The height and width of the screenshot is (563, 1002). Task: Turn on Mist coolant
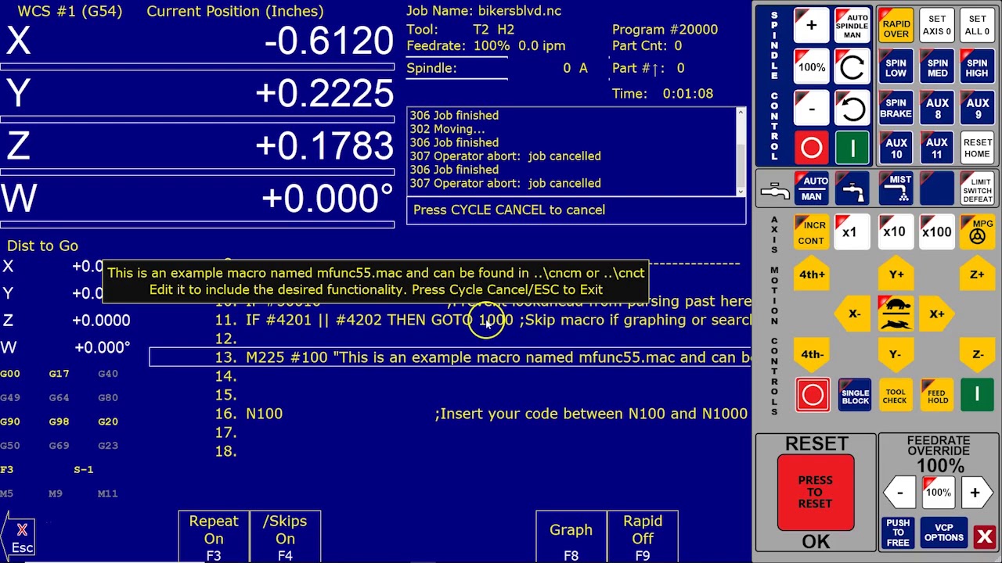point(896,188)
